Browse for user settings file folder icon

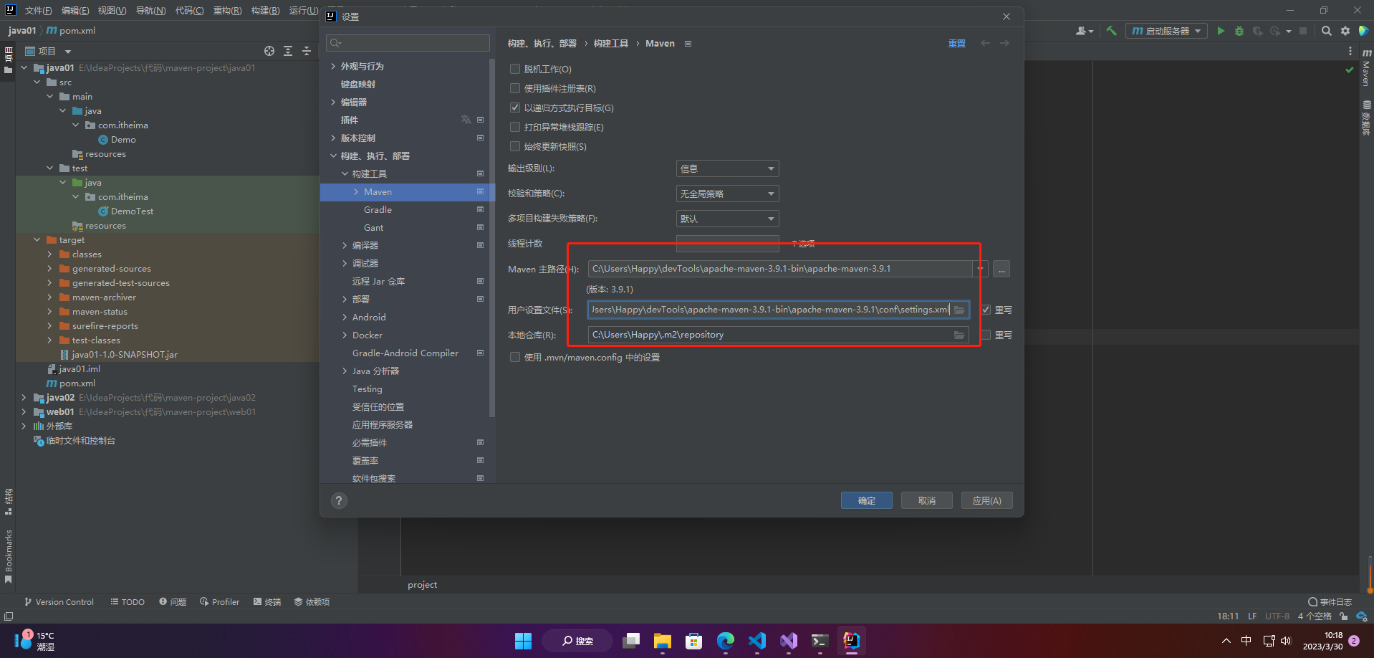coord(959,310)
